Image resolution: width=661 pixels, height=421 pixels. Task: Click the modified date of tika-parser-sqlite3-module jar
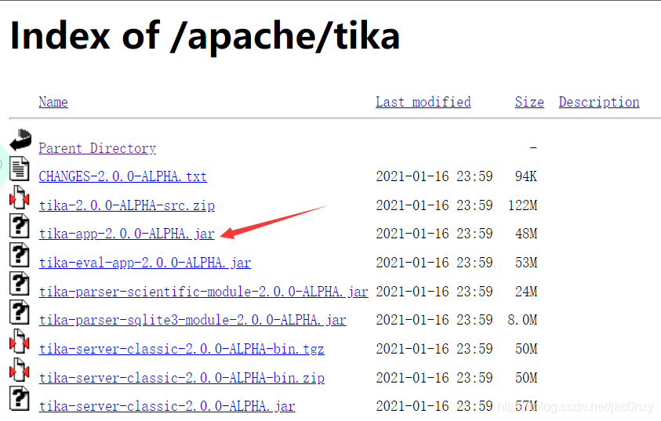[x=434, y=320]
